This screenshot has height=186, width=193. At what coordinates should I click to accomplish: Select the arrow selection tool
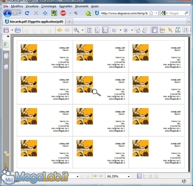[170, 30]
